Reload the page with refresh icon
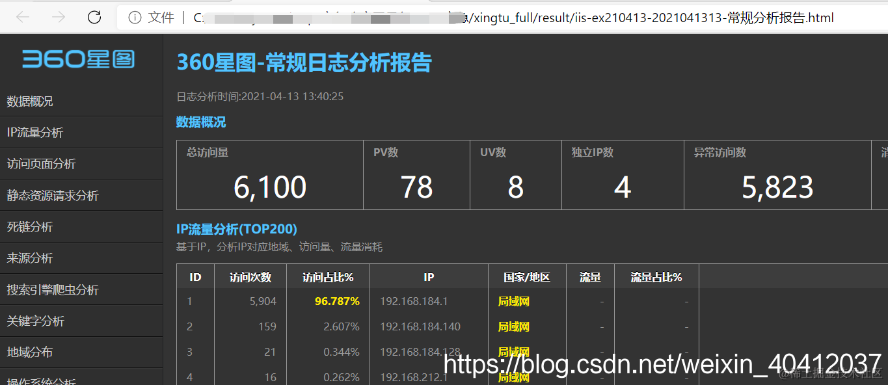Image resolution: width=888 pixels, height=385 pixels. (x=94, y=18)
